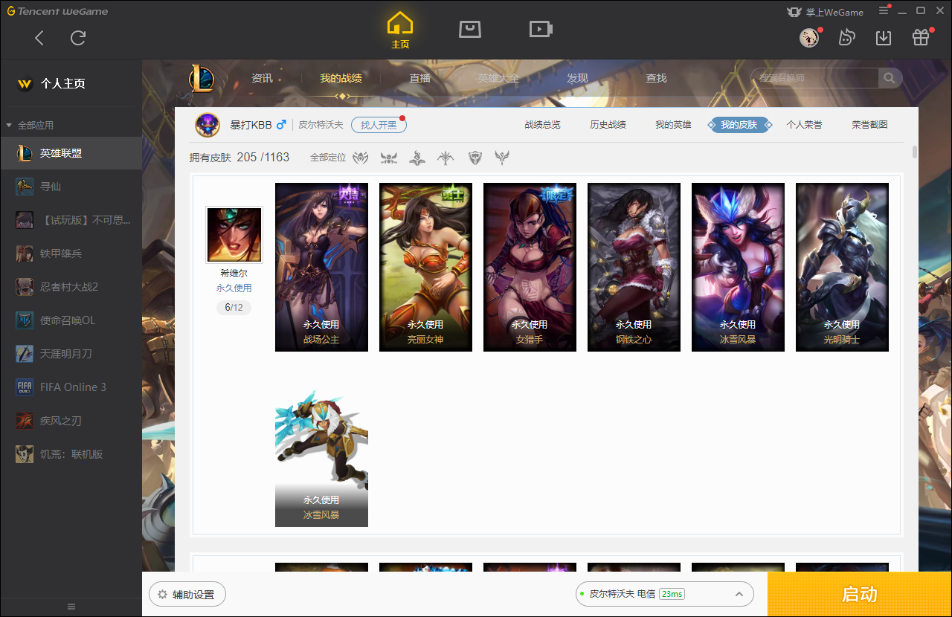Switch to the 英雄大全 tab
Screen dimensions: 952x617
[498, 78]
